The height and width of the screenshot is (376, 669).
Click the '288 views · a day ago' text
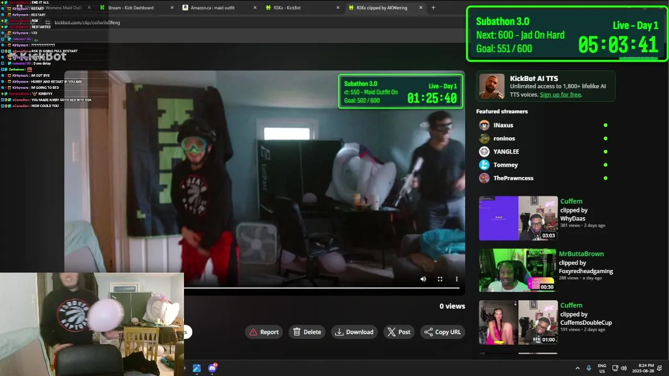click(580, 278)
